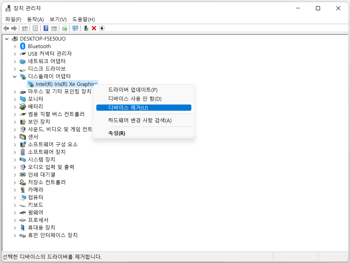Open Help using the blue question mark icon

click(45, 28)
